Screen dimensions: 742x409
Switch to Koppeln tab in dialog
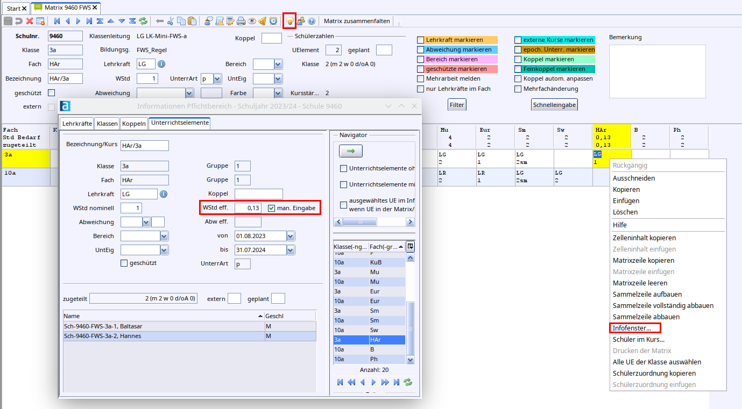(x=134, y=124)
